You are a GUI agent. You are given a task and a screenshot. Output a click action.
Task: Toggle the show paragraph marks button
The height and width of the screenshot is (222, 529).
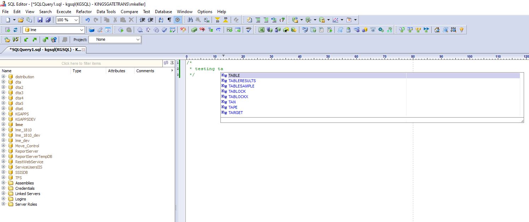pyautogui.click(x=169, y=20)
